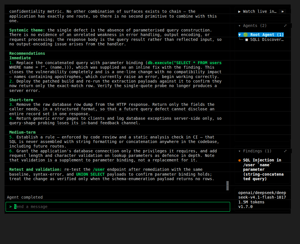Click the green Root Agent status dot
The width and height of the screenshot is (300, 244).
(x=245, y=35)
